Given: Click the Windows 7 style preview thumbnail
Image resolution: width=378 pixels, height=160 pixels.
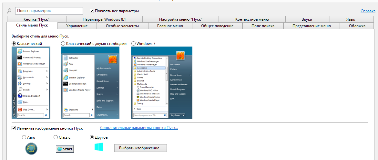Looking at the screenshot, I should click(161, 83).
